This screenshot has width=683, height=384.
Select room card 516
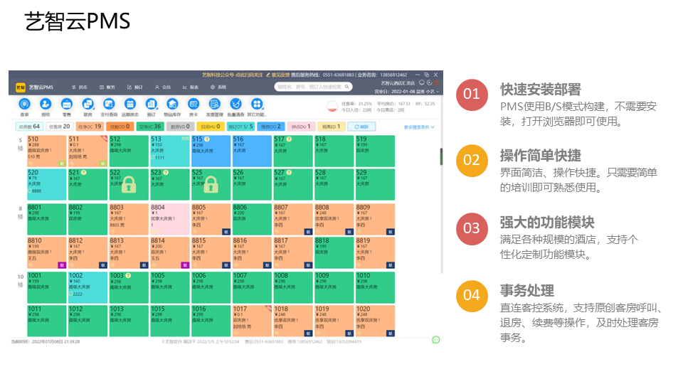pyautogui.click(x=252, y=151)
